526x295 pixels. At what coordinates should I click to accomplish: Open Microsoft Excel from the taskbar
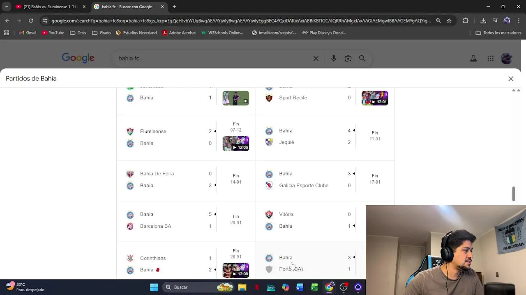tap(314, 287)
